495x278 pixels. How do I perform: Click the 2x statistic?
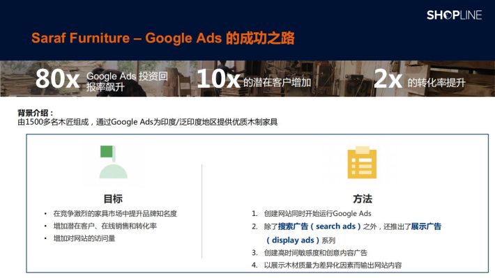pyautogui.click(x=388, y=79)
